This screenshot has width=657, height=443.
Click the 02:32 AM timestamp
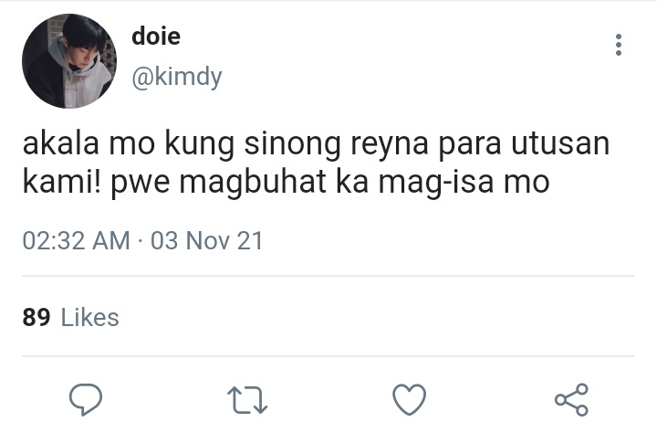(77, 241)
